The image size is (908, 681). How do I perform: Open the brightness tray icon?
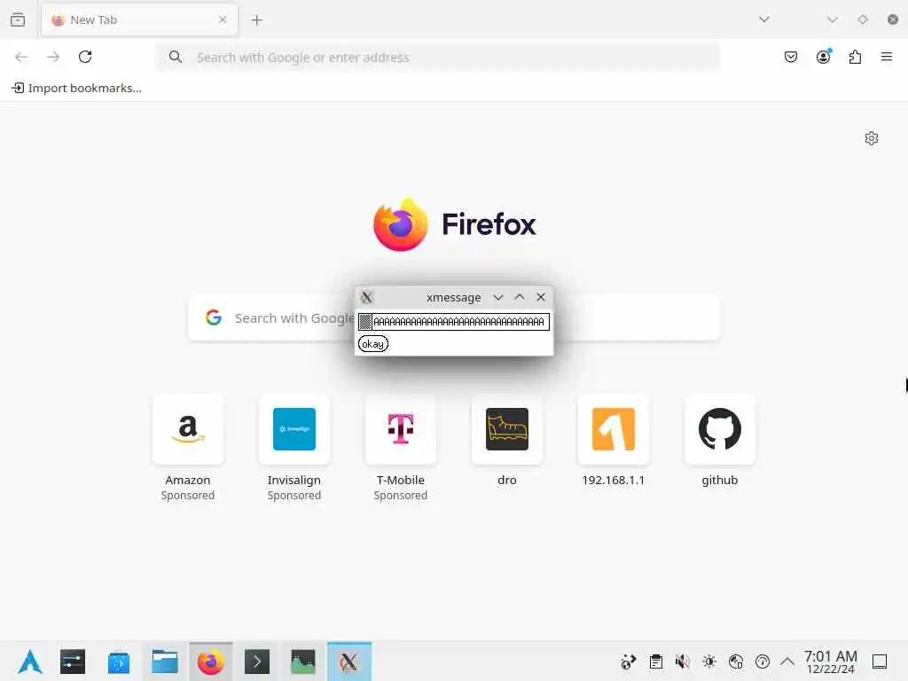coord(708,661)
